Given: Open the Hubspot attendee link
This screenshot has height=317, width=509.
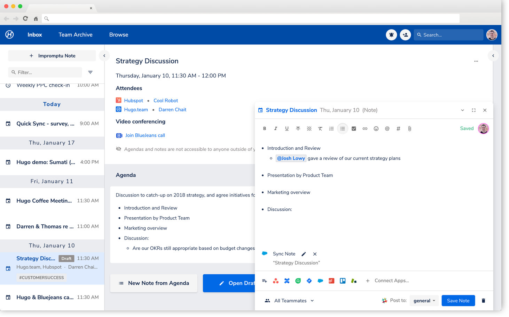Looking at the screenshot, I should [x=133, y=101].
